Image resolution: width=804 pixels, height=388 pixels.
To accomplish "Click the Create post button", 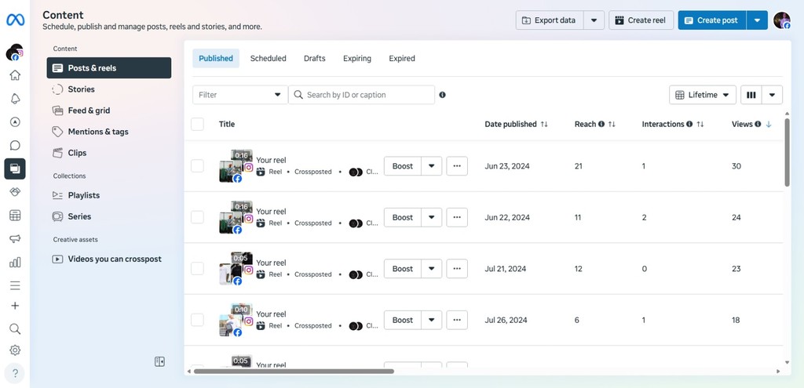I will [x=712, y=20].
